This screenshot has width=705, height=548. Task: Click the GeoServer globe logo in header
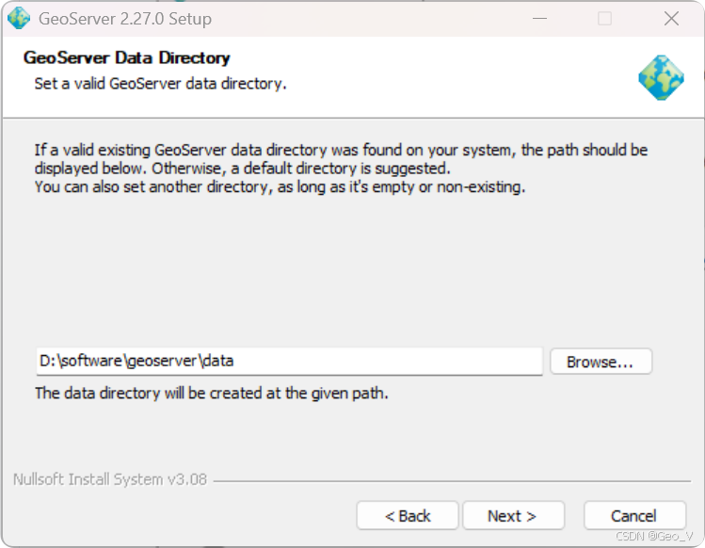(661, 77)
